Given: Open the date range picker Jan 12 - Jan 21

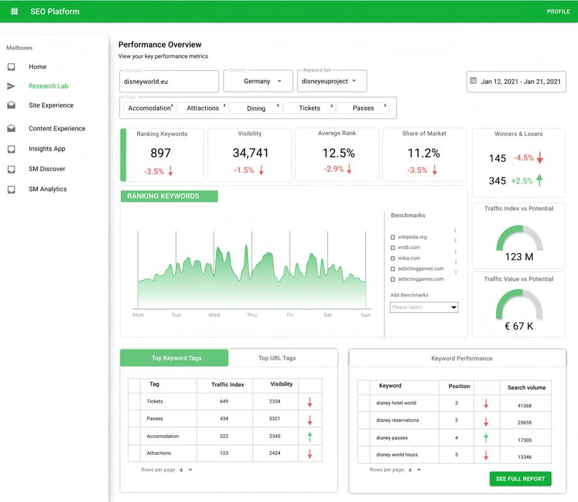Looking at the screenshot, I should point(516,81).
